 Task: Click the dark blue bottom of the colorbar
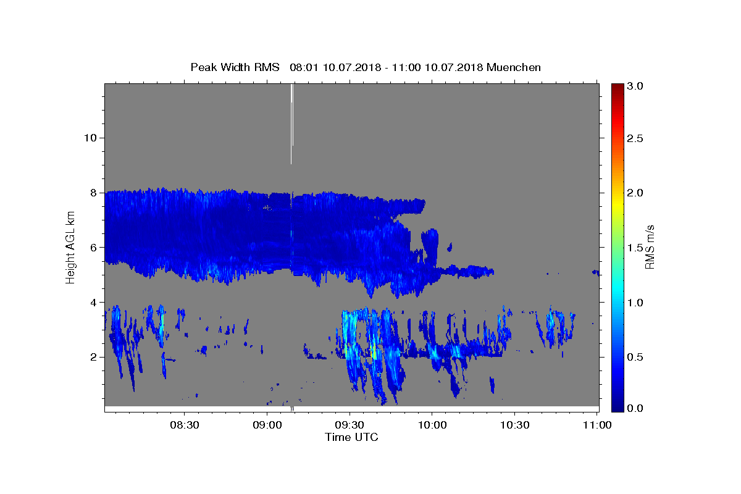click(x=617, y=404)
